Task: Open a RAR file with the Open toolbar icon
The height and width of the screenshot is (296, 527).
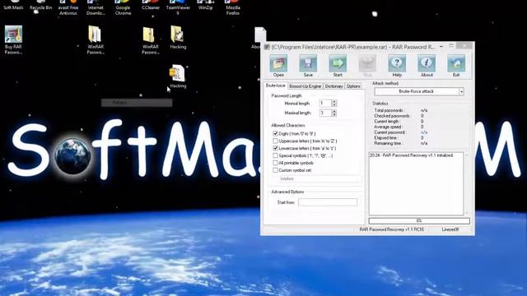Action: coord(278,66)
